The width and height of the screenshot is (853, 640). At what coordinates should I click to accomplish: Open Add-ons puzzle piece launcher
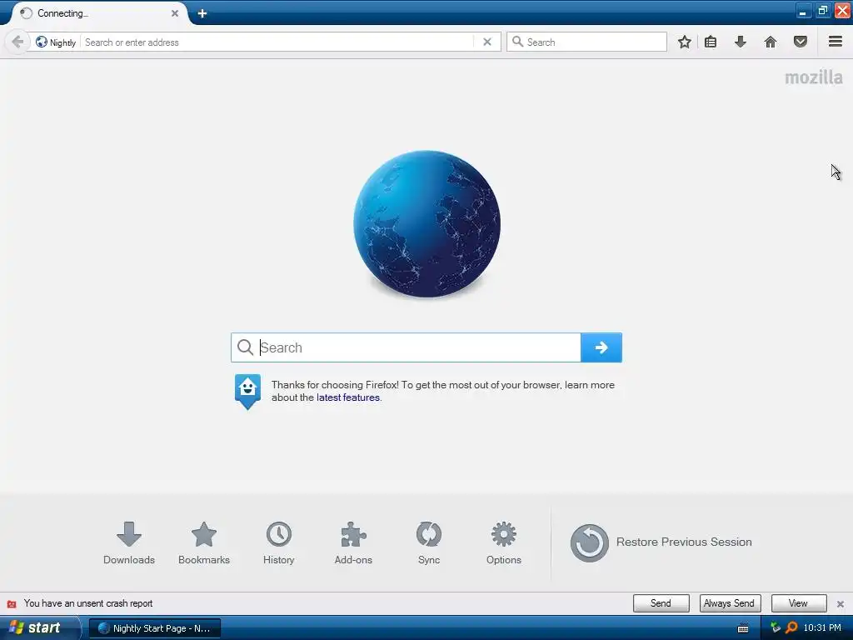click(x=353, y=543)
